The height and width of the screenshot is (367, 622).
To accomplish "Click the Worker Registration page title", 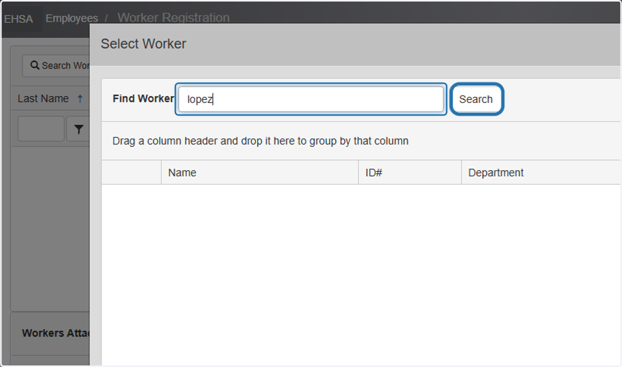I will (x=173, y=18).
